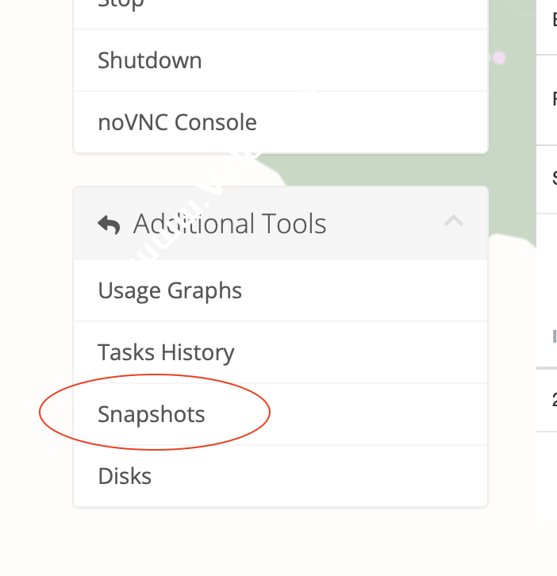
Task: Click blank space right of the Disks label
Action: pyautogui.click(x=317, y=476)
